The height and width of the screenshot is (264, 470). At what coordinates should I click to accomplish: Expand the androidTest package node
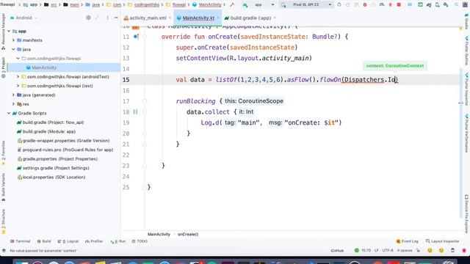point(18,76)
